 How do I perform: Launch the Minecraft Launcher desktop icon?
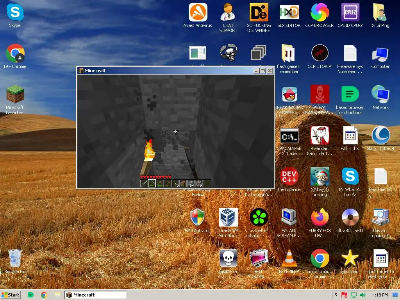[x=15, y=100]
